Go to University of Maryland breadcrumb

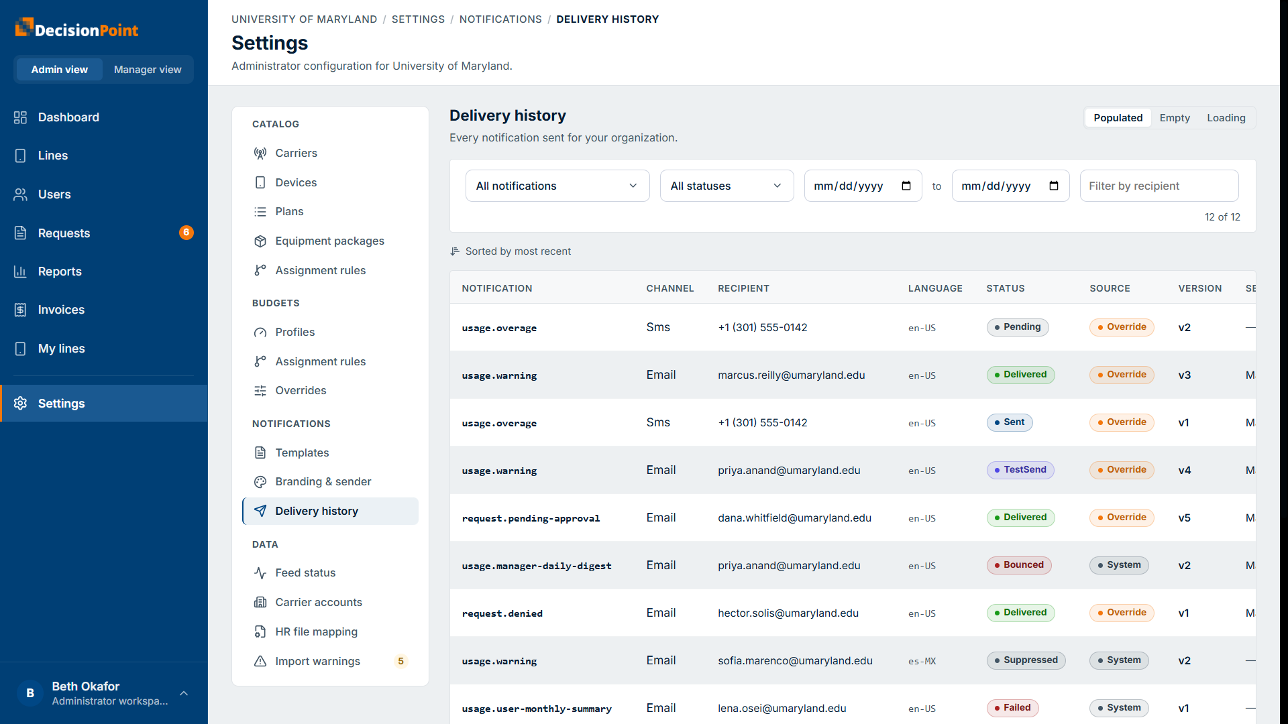point(304,19)
